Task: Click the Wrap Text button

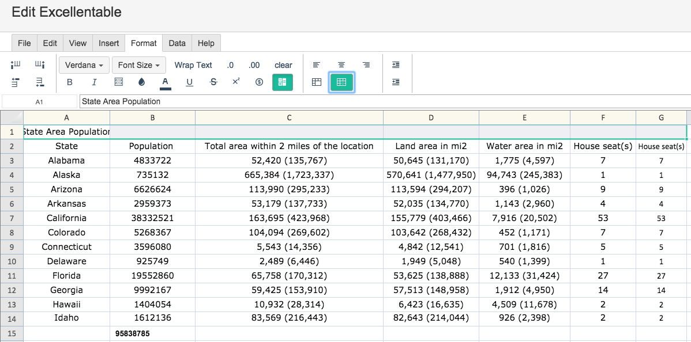Action: (x=193, y=65)
